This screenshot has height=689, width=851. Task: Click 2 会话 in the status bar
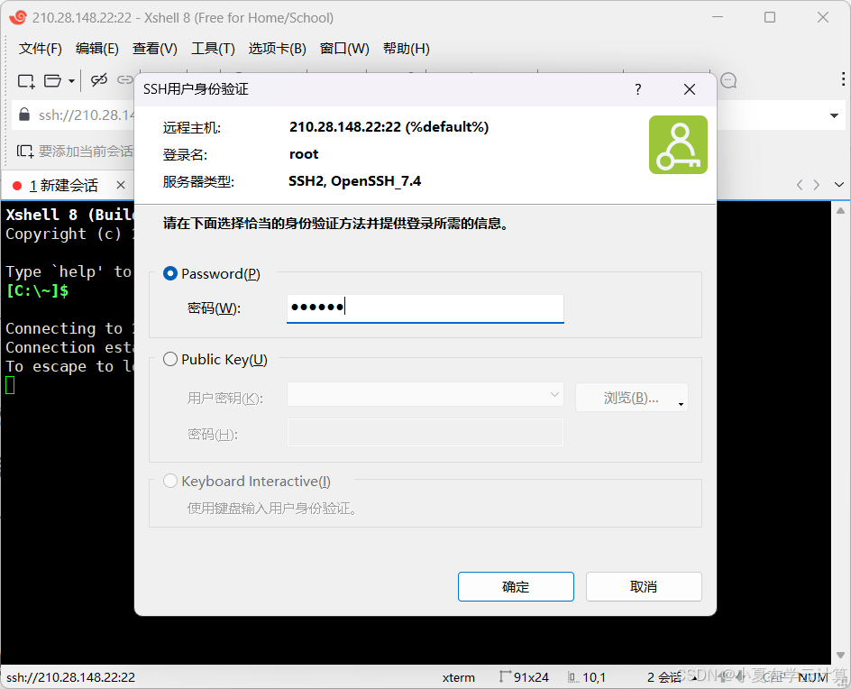point(663,677)
